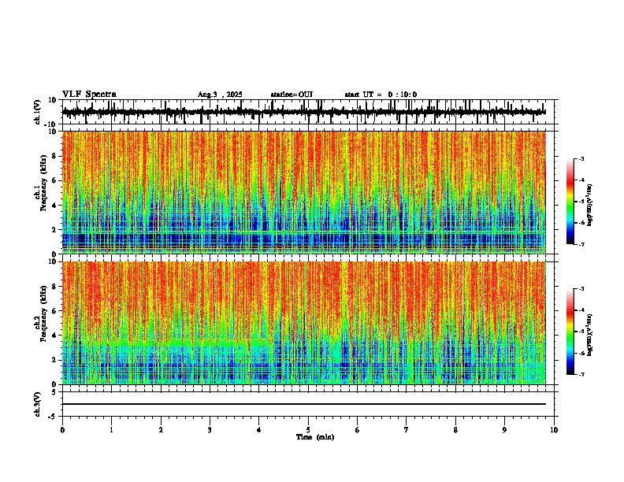Click time axis tick label "1"
This screenshot has height=482, width=624.
[x=111, y=430]
